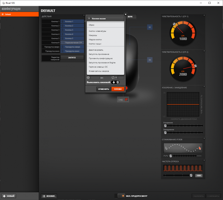Close the action popup with the X icon

point(126,14)
